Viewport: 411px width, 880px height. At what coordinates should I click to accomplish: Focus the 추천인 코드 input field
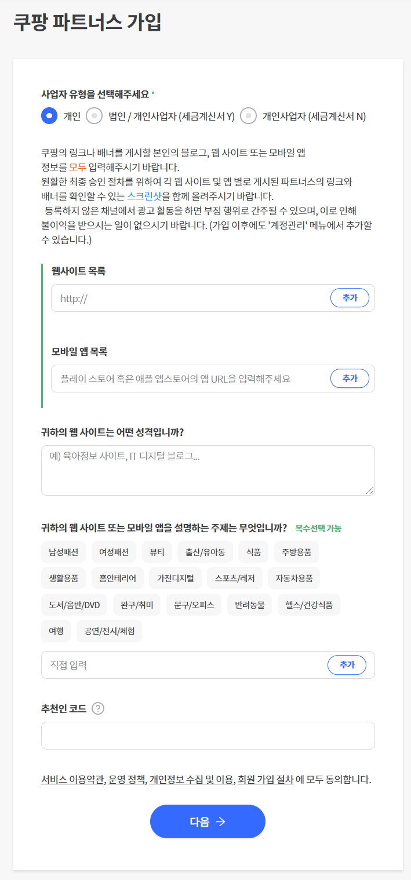pos(208,736)
